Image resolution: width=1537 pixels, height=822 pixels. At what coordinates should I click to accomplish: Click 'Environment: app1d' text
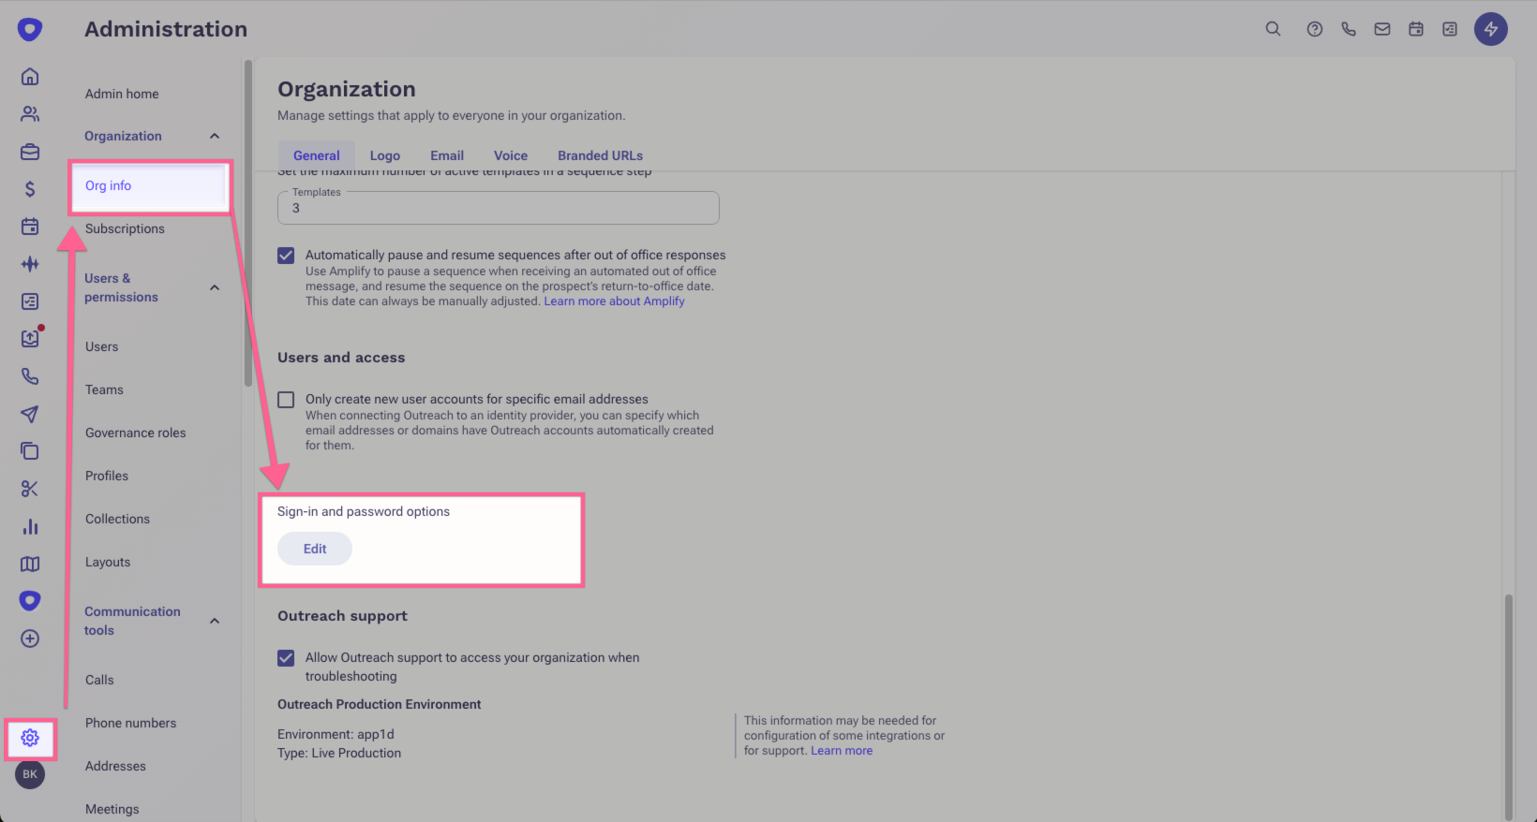click(336, 734)
